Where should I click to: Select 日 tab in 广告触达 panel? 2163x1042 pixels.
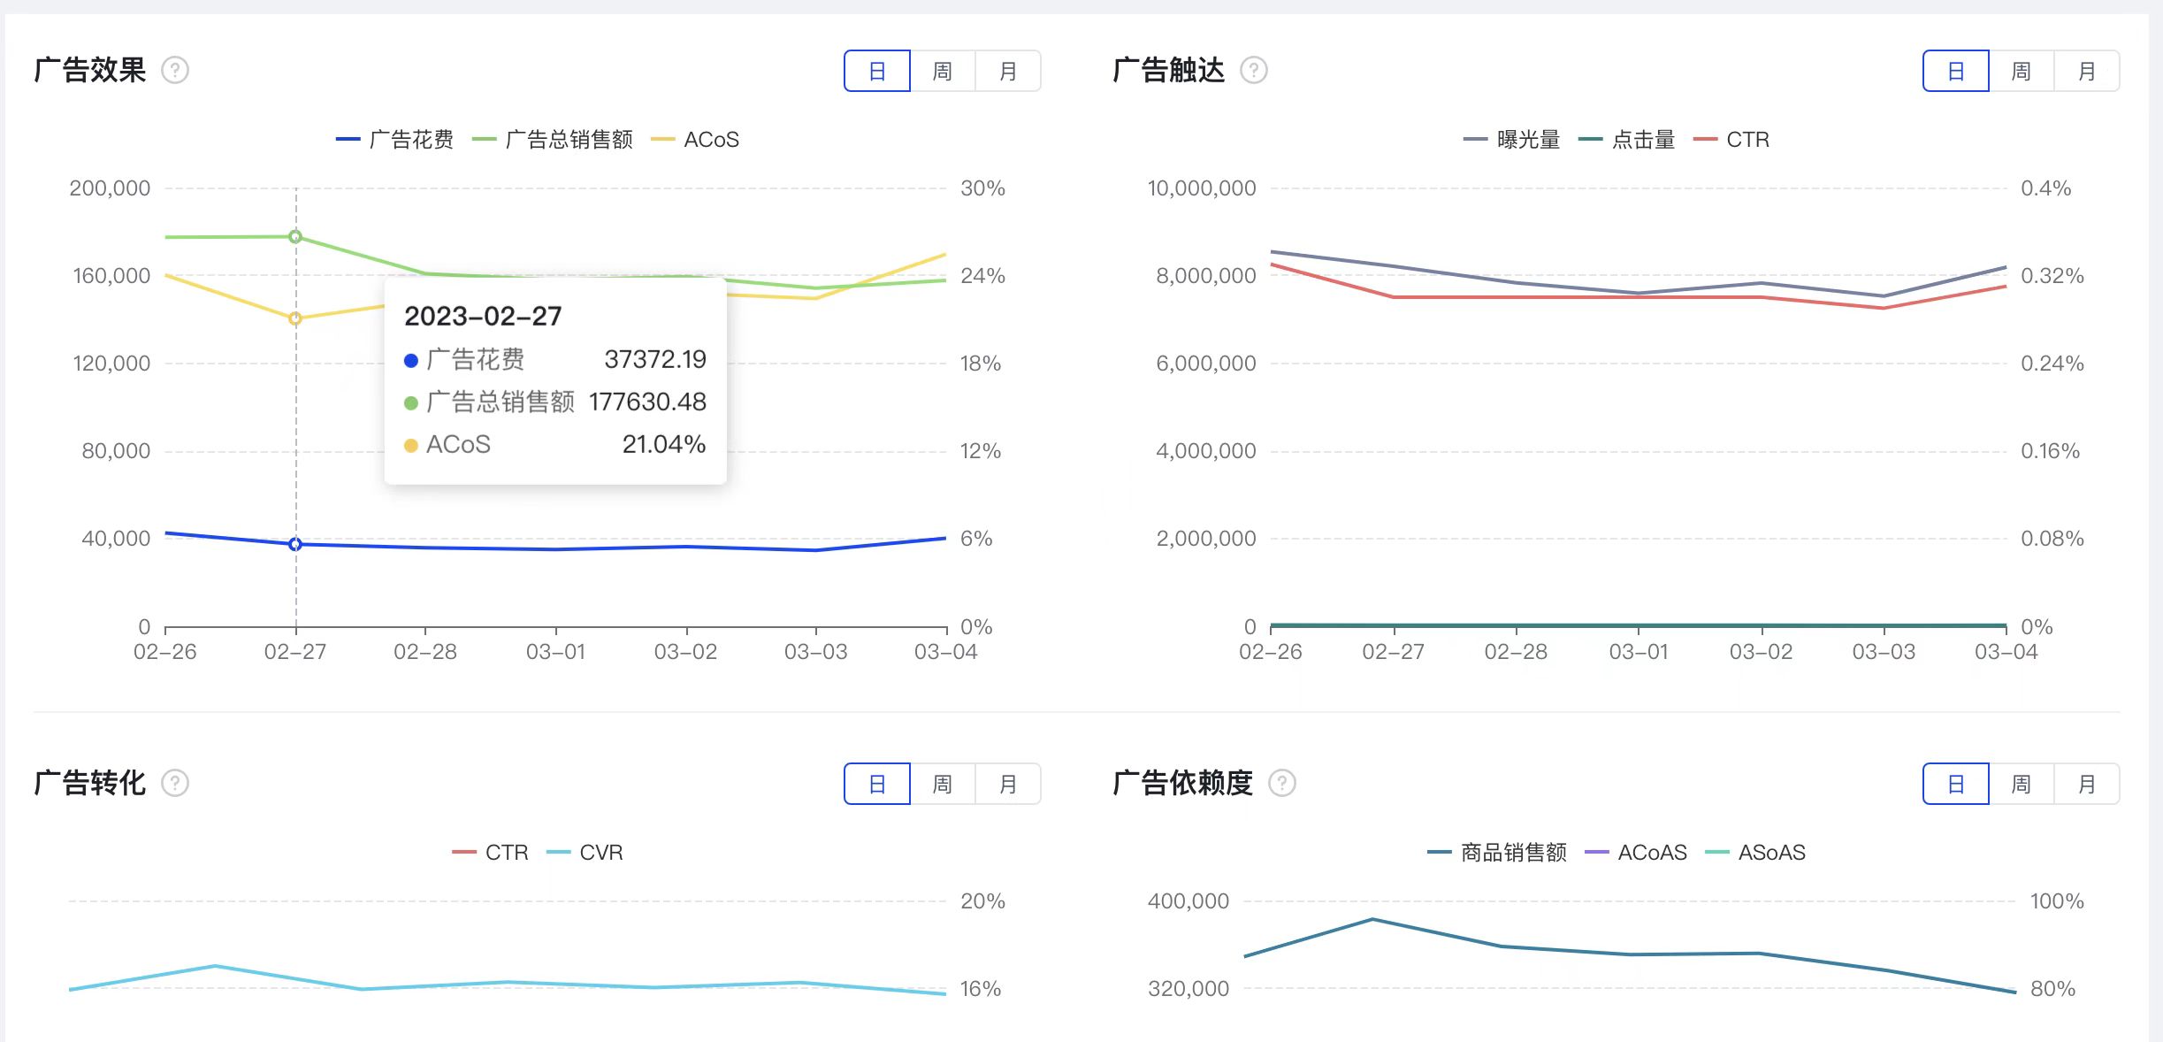[1955, 71]
